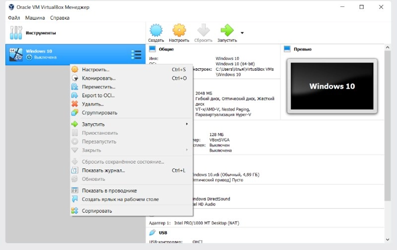Screen dimensions: 397x250
Task: Choose Сортировать in the context menu
Action: [x=131, y=211]
